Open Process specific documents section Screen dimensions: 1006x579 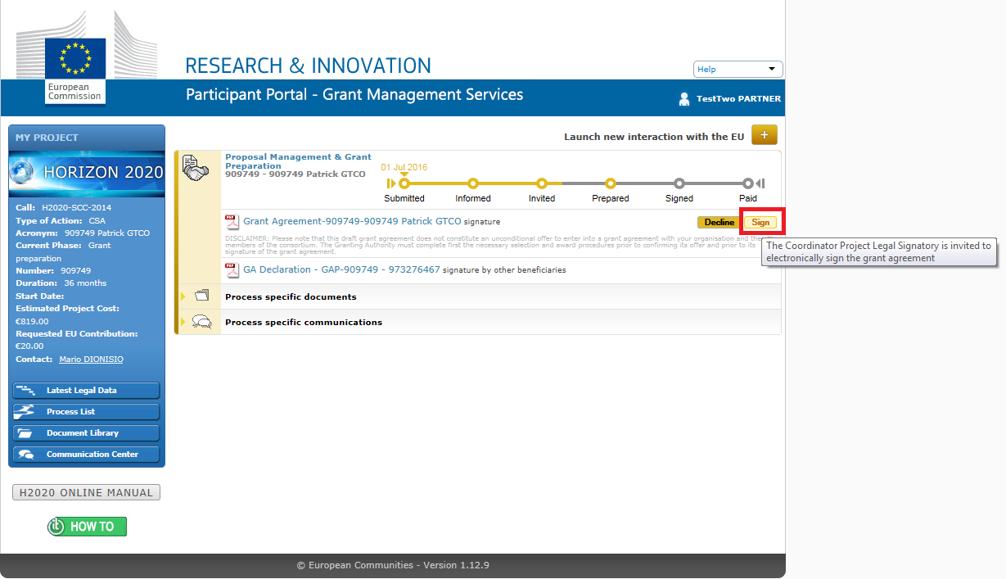click(291, 296)
